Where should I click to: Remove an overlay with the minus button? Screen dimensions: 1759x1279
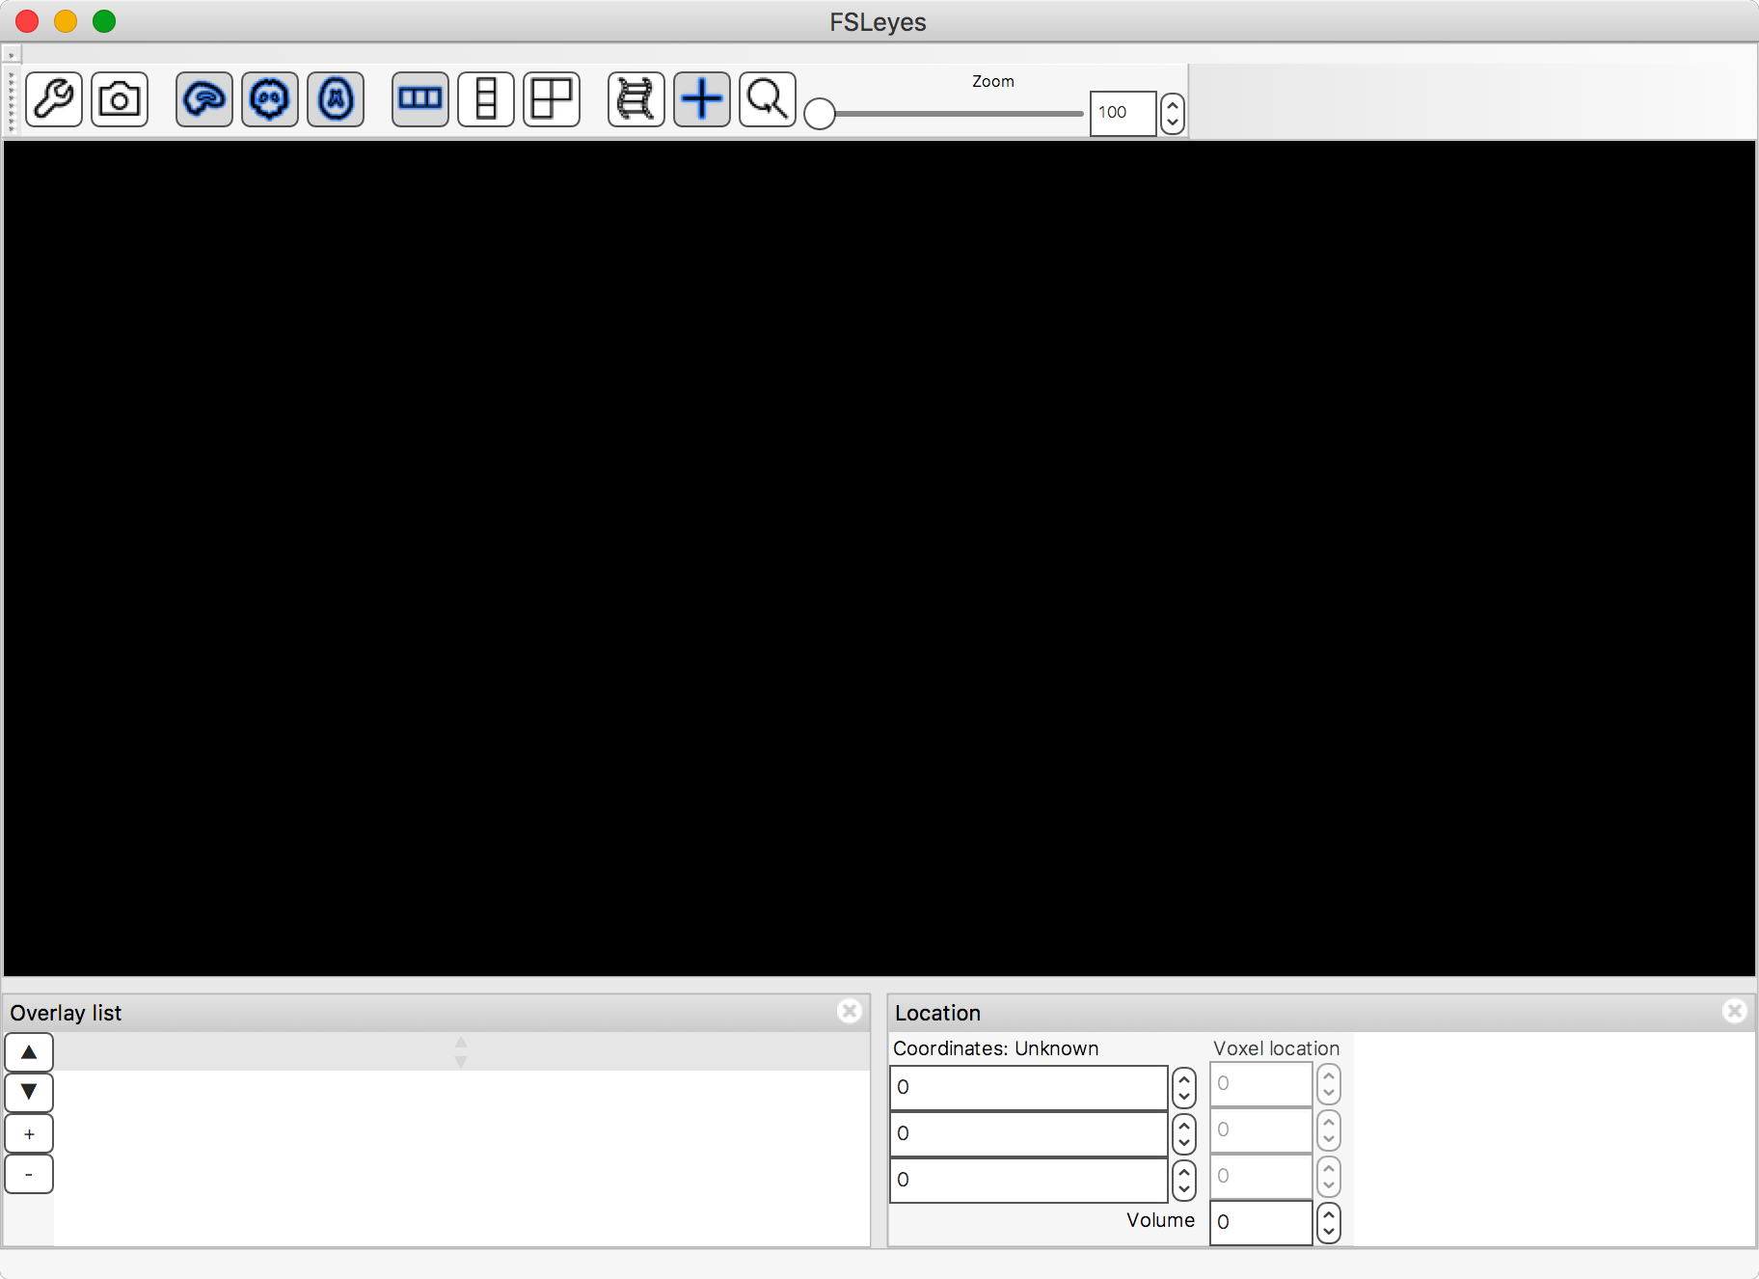(29, 1174)
